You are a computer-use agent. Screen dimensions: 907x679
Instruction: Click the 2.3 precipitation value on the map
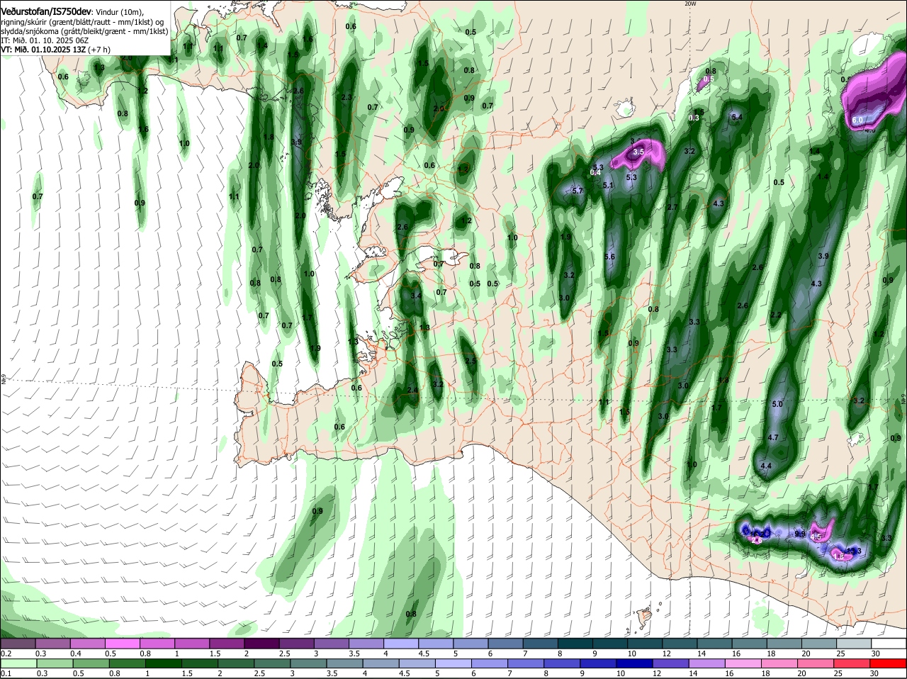click(x=347, y=98)
